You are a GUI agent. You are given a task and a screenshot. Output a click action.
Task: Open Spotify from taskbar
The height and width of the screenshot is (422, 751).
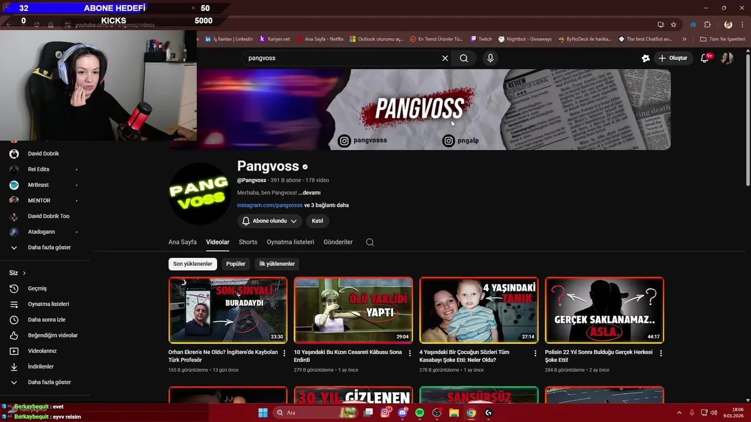click(x=420, y=413)
